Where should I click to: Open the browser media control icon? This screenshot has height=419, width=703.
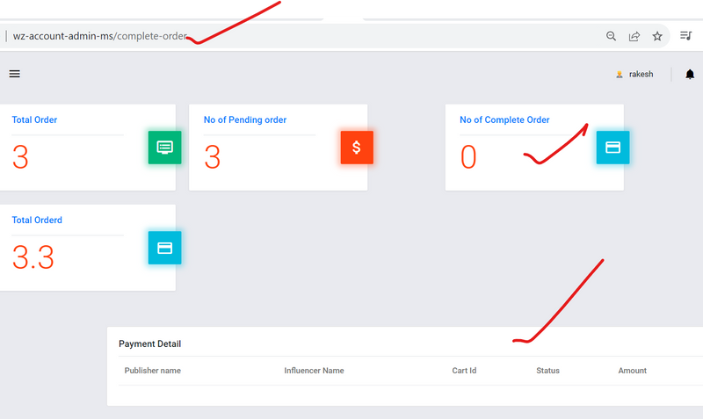[686, 36]
